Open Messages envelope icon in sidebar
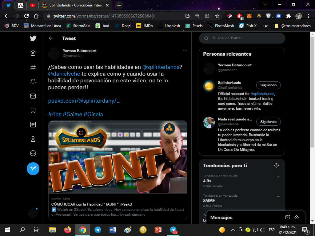This screenshot has height=236, width=315. (x=33, y=96)
